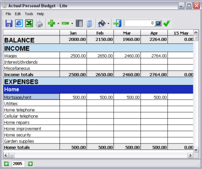Select the Apr column header

pyautogui.click(x=154, y=33)
